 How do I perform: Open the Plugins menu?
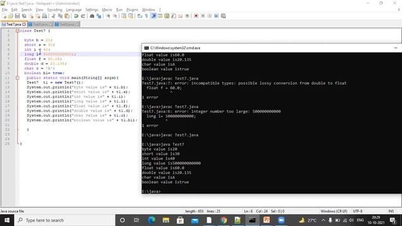coord(133,10)
